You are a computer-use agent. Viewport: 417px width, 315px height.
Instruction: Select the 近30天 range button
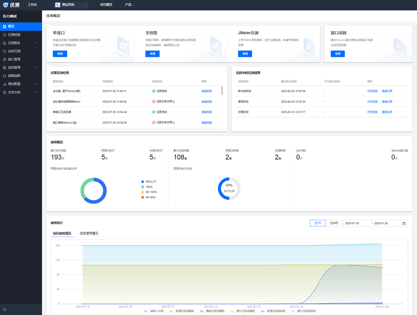[x=334, y=223]
